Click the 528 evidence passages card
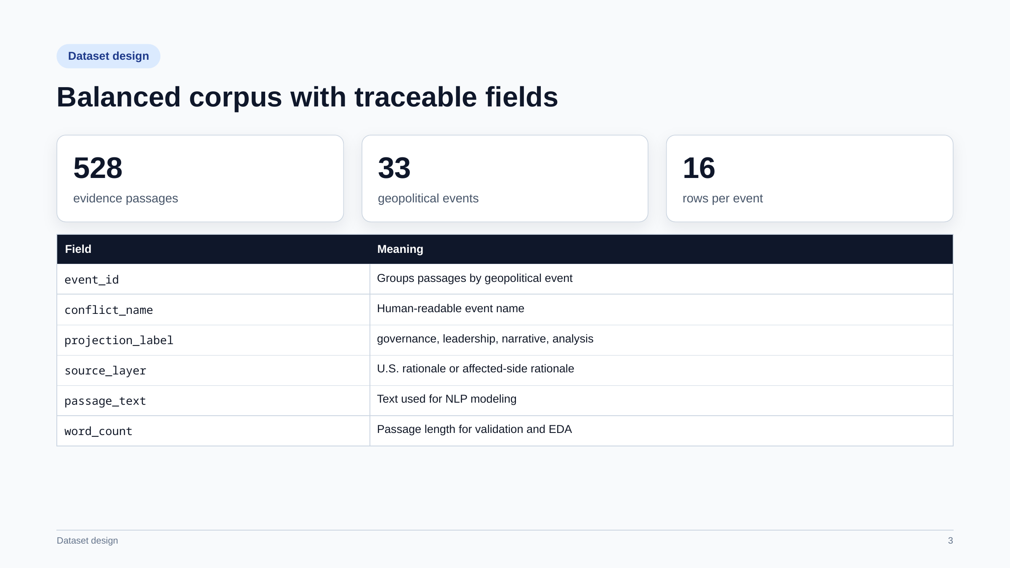1010x568 pixels. [x=200, y=178]
